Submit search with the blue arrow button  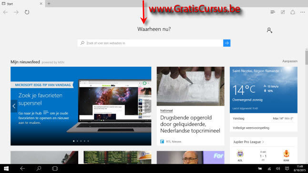click(226, 43)
